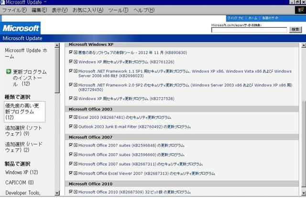Click main list scrollbar down arrow
Screen dimensions: 306x198
point(304,193)
